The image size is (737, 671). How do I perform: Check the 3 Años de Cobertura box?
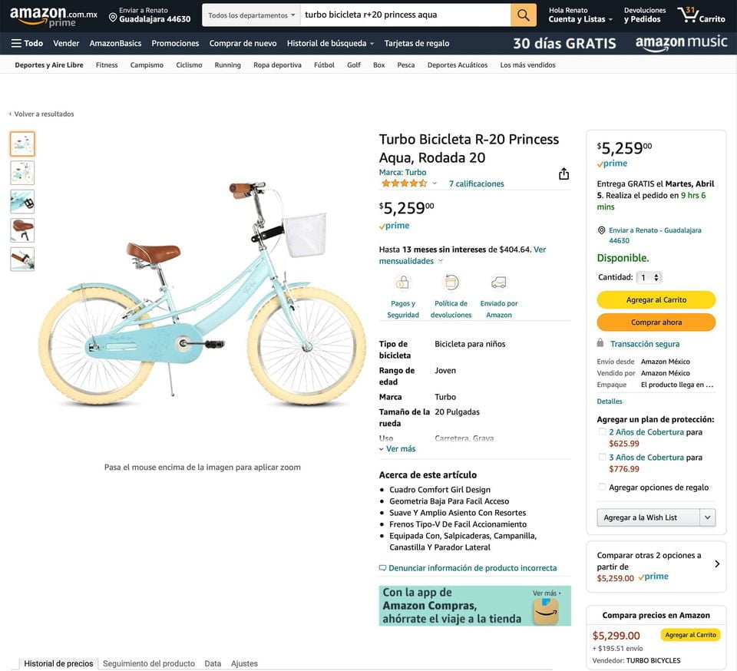(x=602, y=458)
